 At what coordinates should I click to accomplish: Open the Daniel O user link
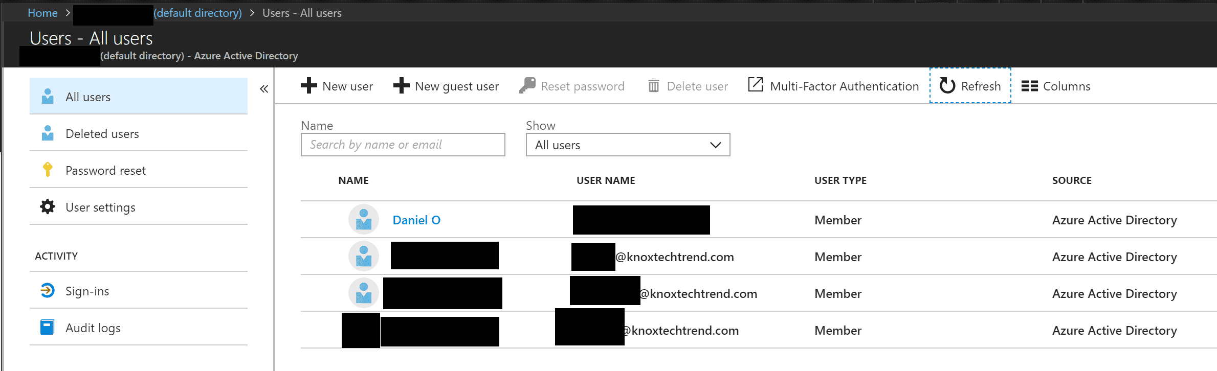(x=416, y=220)
